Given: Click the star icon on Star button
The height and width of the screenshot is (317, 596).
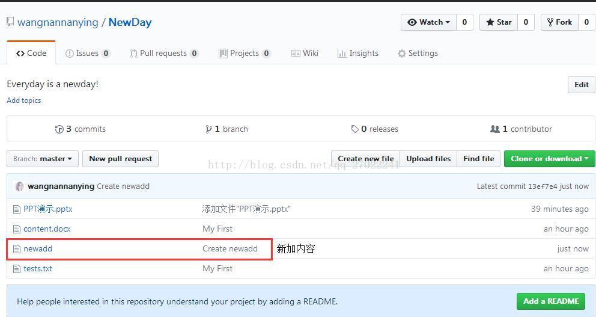Looking at the screenshot, I should pyautogui.click(x=490, y=22).
